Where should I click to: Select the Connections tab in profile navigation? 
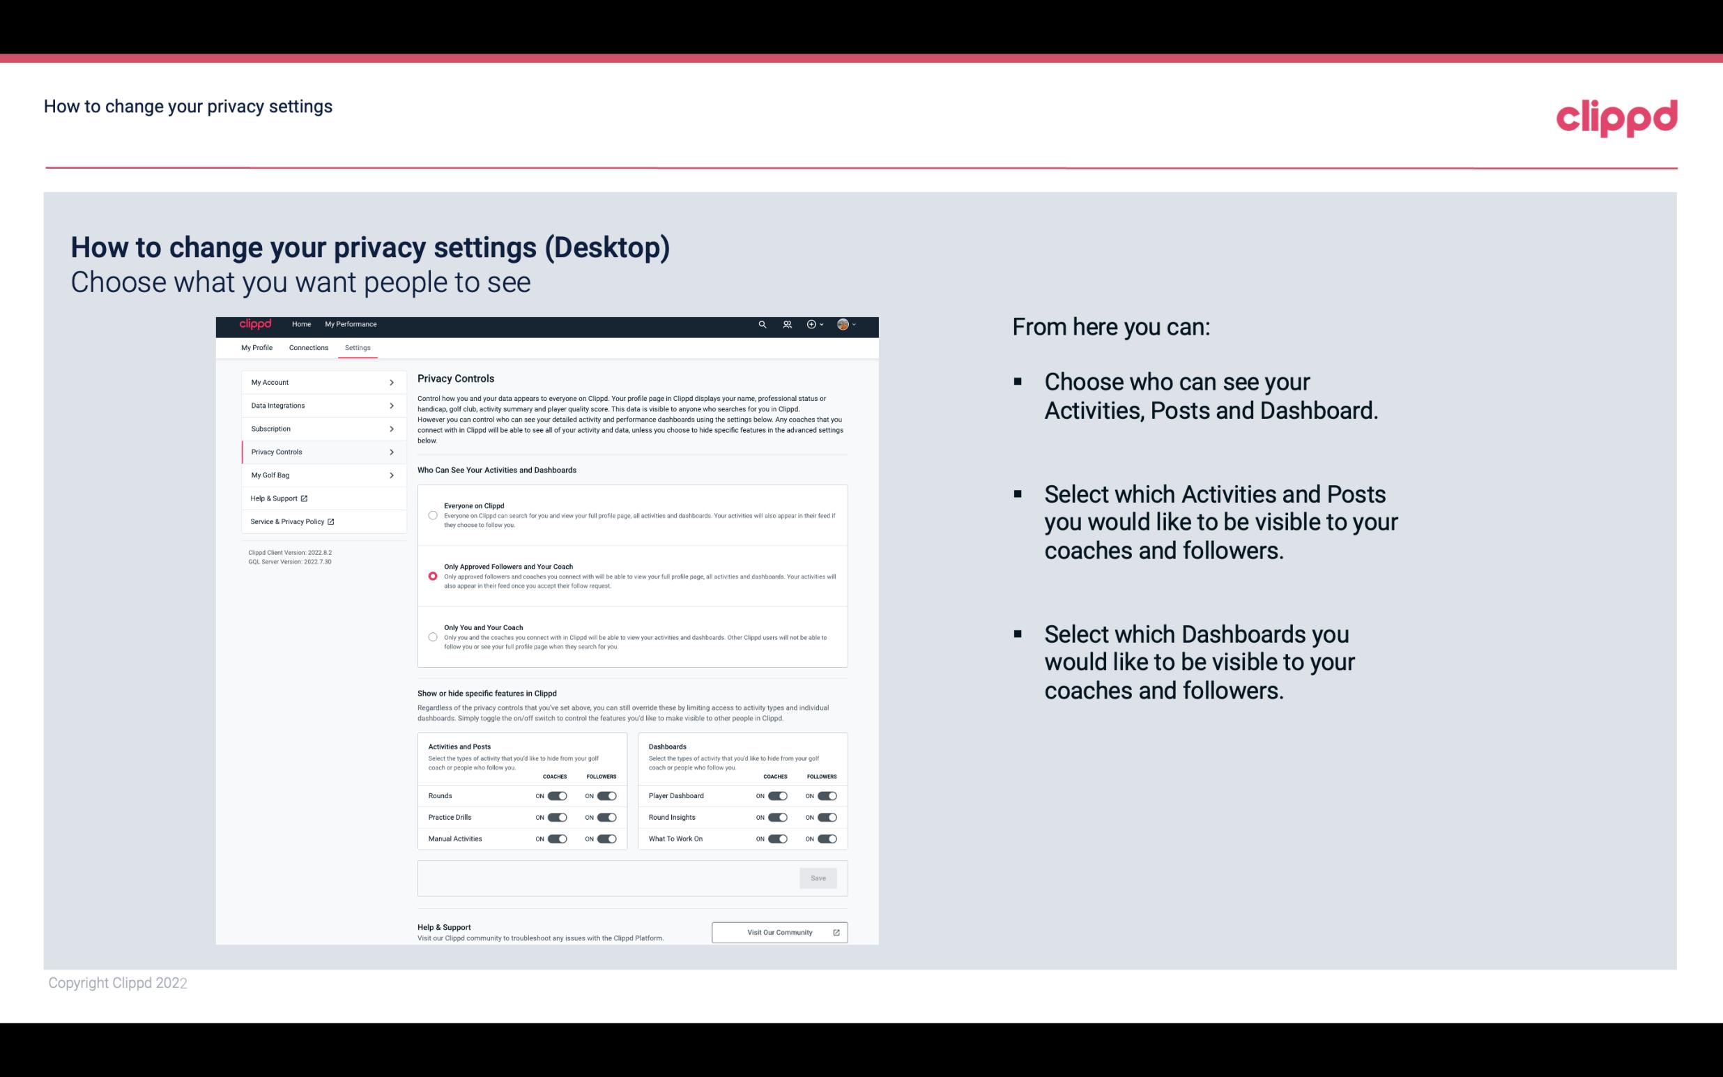coord(307,347)
